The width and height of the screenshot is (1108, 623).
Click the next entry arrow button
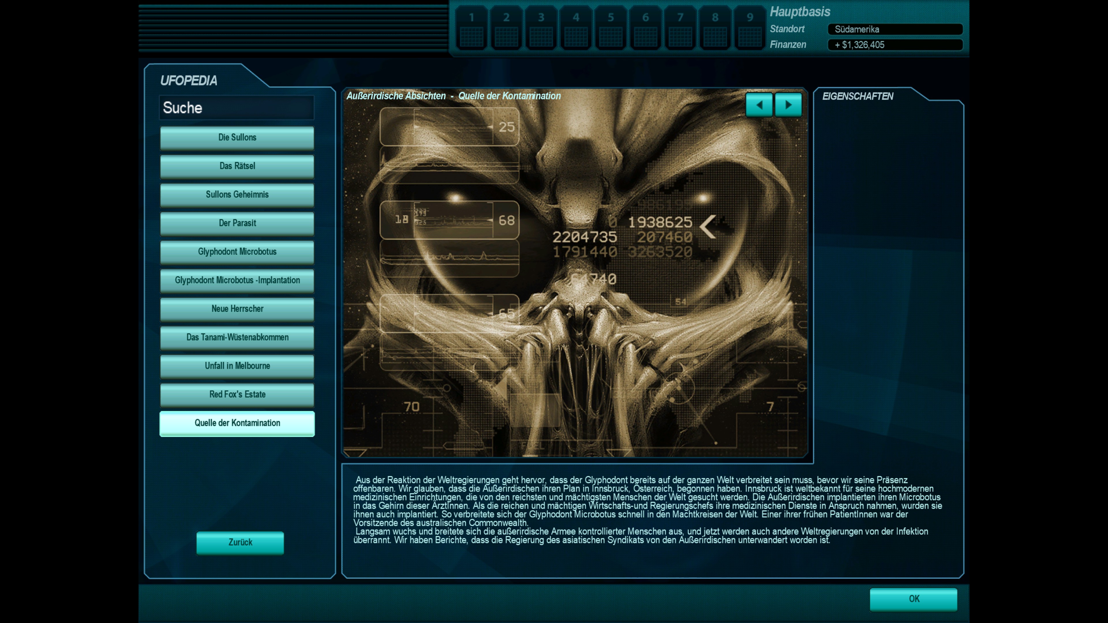point(788,105)
